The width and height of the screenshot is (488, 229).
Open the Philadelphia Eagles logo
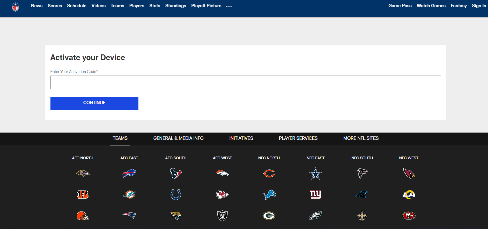(315, 216)
